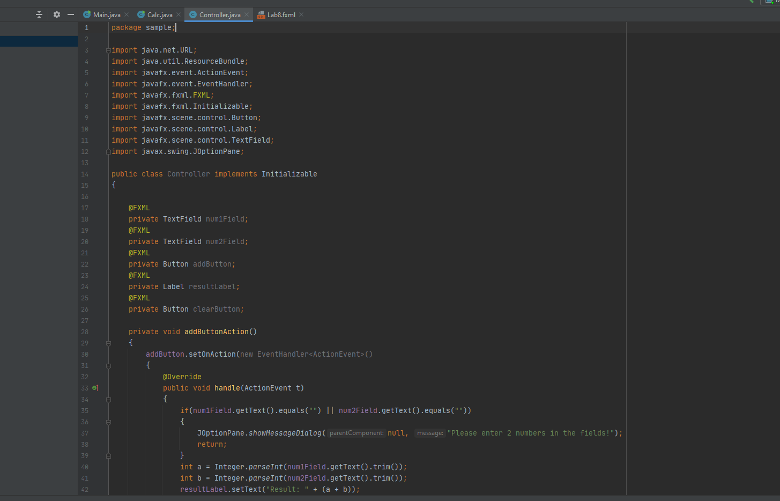Close the Calc.java tab
Viewport: 780px width, 501px height.
click(179, 14)
